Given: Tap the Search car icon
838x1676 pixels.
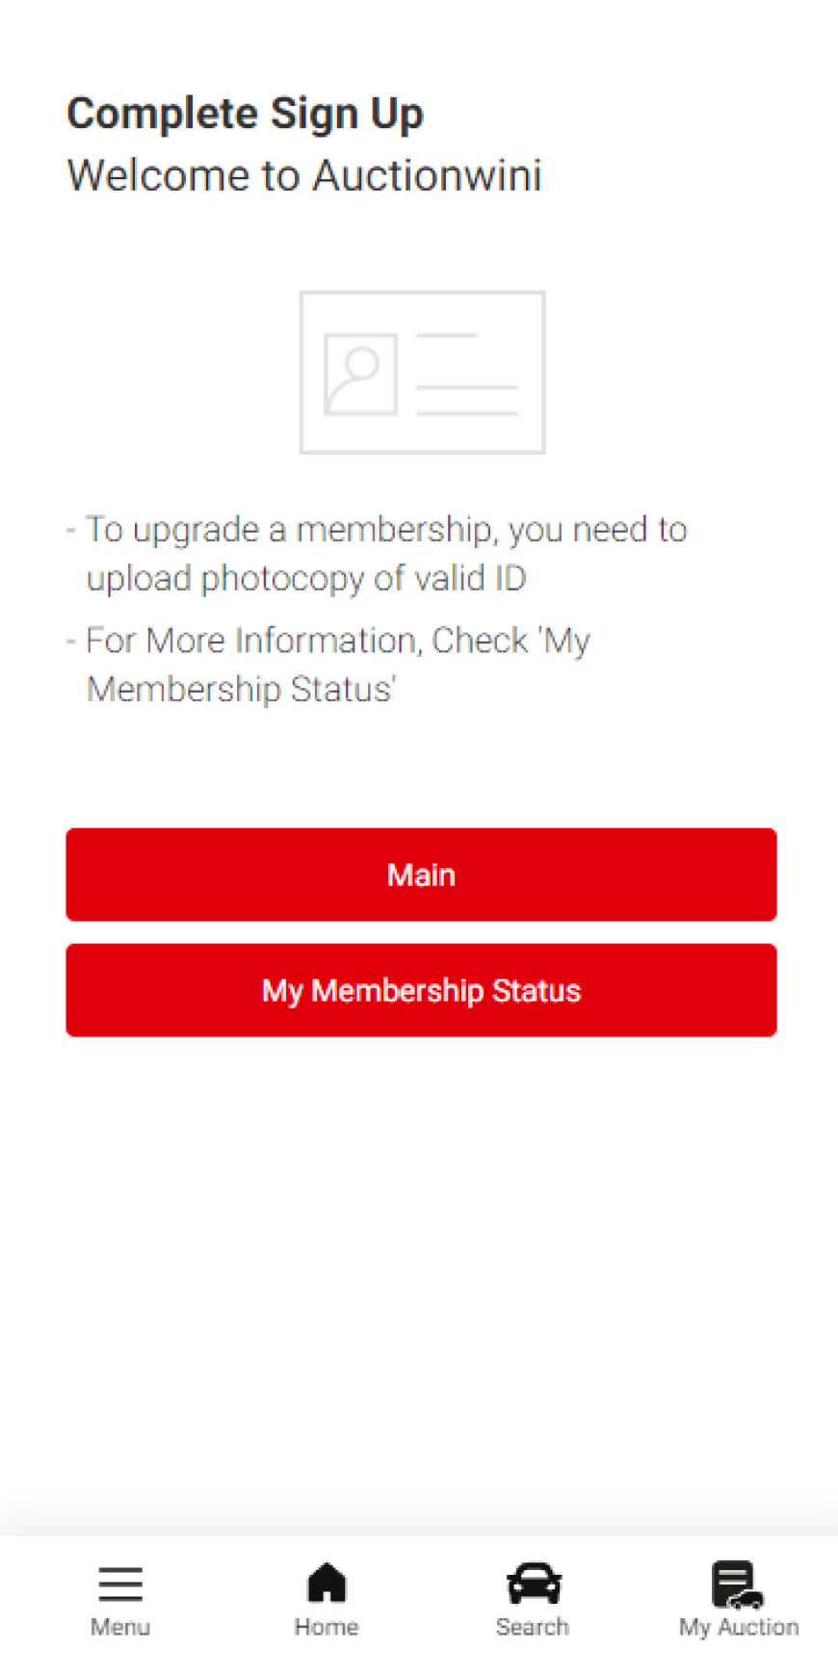Looking at the screenshot, I should (x=534, y=1584).
